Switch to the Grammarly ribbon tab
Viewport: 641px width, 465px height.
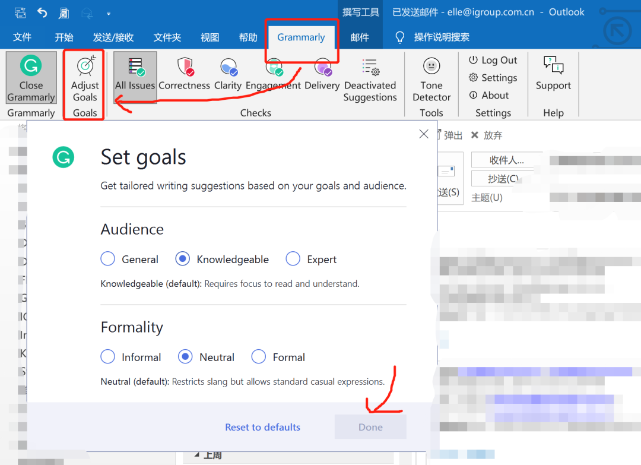pyautogui.click(x=301, y=37)
